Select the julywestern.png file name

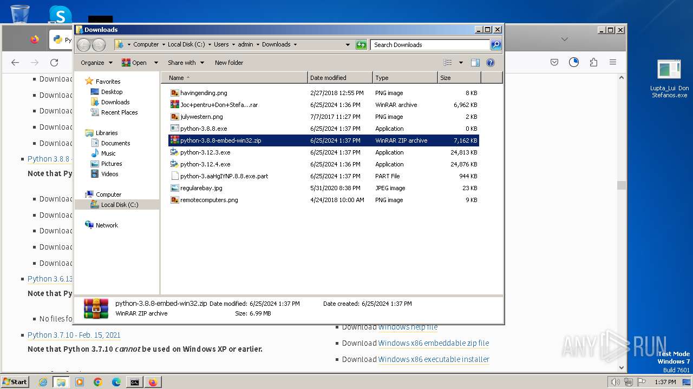201,117
